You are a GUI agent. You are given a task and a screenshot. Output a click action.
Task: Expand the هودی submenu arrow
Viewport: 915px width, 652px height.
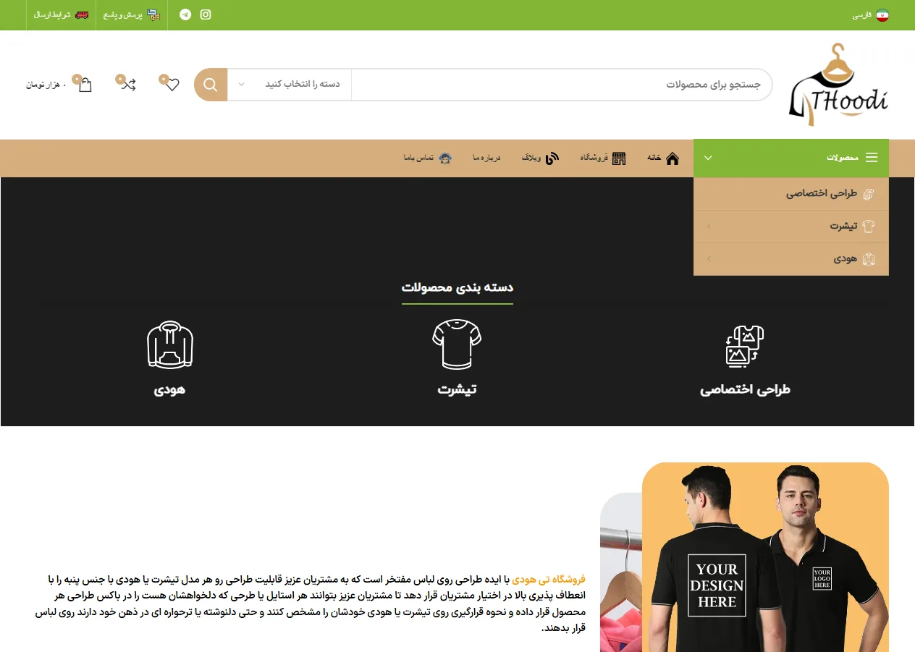tap(709, 259)
